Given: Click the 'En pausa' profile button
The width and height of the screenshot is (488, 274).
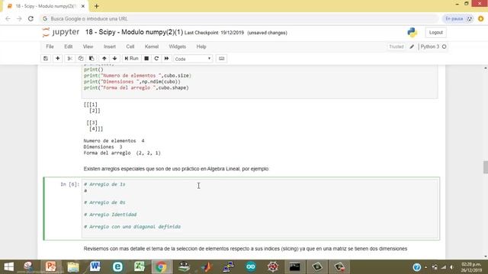Looking at the screenshot, I should (458, 18).
